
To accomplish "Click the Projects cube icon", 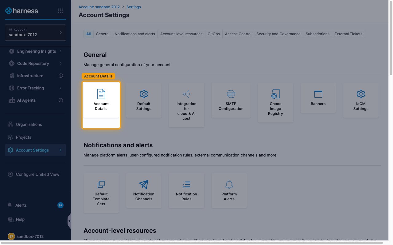I will [10, 137].
